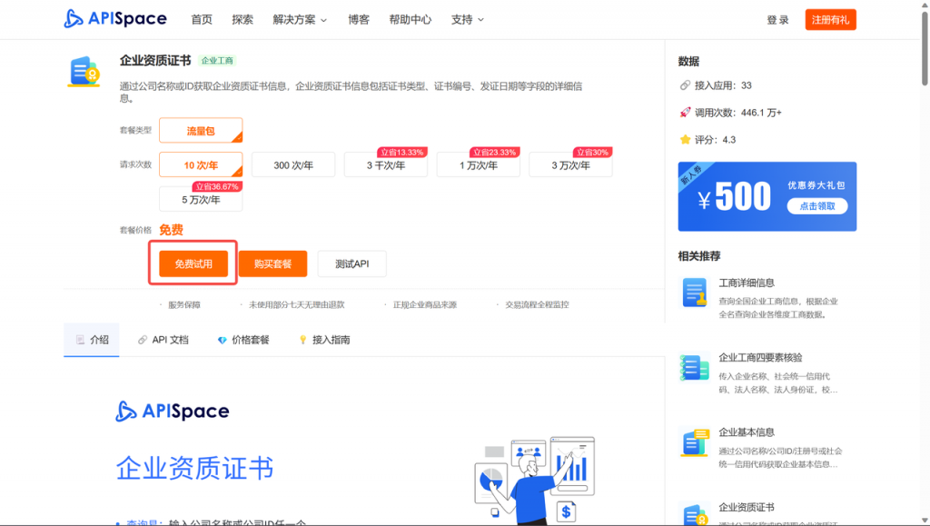The width and height of the screenshot is (930, 526).
Task: Click the 未使用部分七天无理由退款 text
Action: click(x=297, y=305)
